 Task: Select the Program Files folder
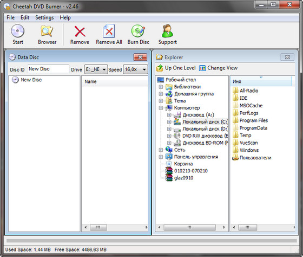click(250, 120)
